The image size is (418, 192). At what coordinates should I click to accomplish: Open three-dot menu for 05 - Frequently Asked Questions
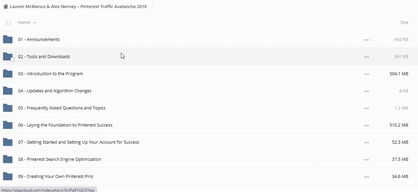click(x=366, y=108)
